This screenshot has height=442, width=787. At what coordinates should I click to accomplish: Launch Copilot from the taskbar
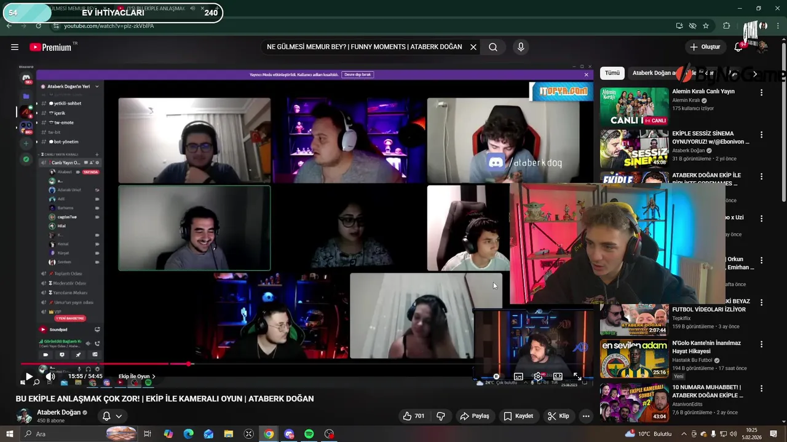point(168,434)
